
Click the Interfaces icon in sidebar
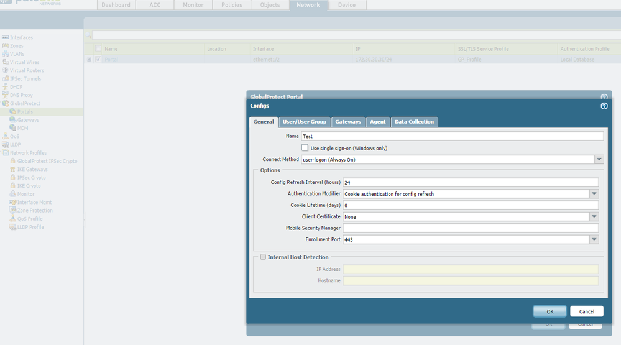6,38
